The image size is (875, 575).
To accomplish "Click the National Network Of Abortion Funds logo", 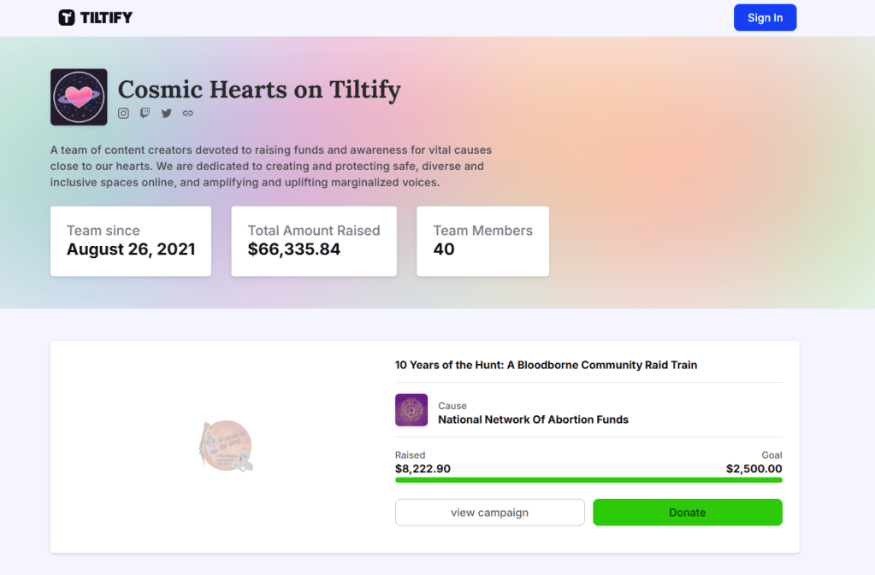I will coord(411,410).
